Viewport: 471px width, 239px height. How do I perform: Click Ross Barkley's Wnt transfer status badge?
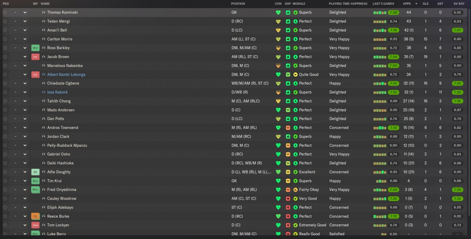coord(35,48)
